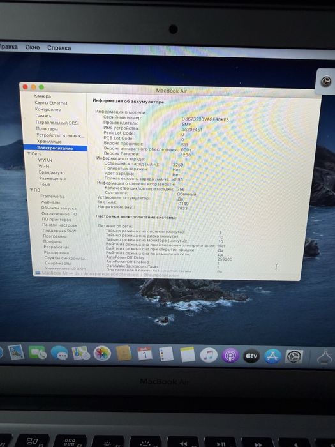The width and height of the screenshot is (335, 447).
Task: Open the App Store from Dock
Action: (x=272, y=356)
